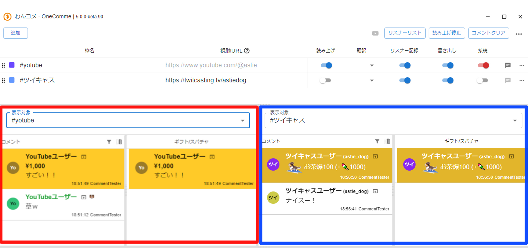Open more options for #ツイキャス row

[x=521, y=81]
